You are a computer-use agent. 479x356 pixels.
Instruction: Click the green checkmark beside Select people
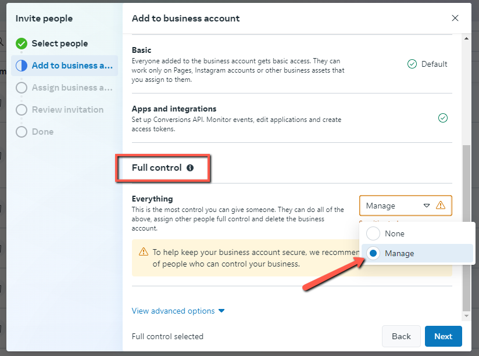[22, 44]
